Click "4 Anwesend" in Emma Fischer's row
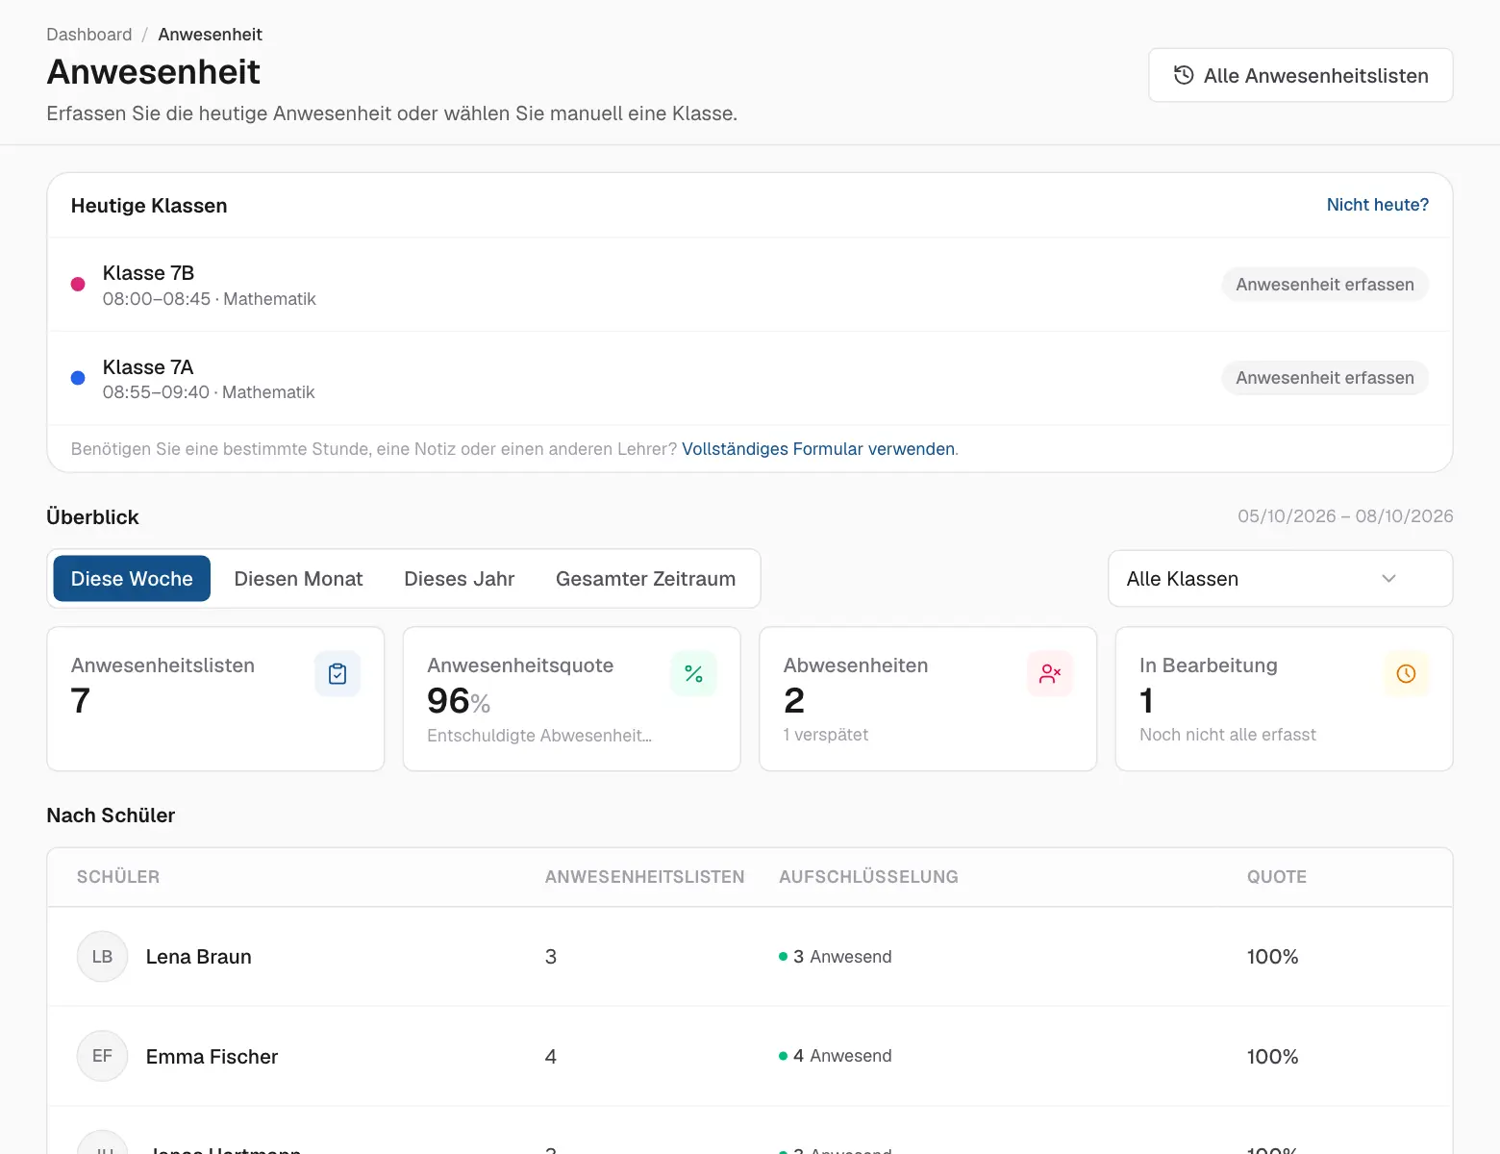1500x1154 pixels. pos(836,1056)
